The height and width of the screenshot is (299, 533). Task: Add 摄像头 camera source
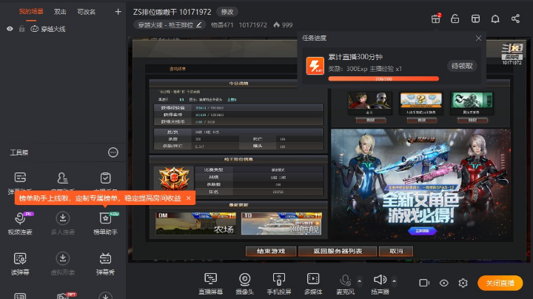[x=245, y=283]
